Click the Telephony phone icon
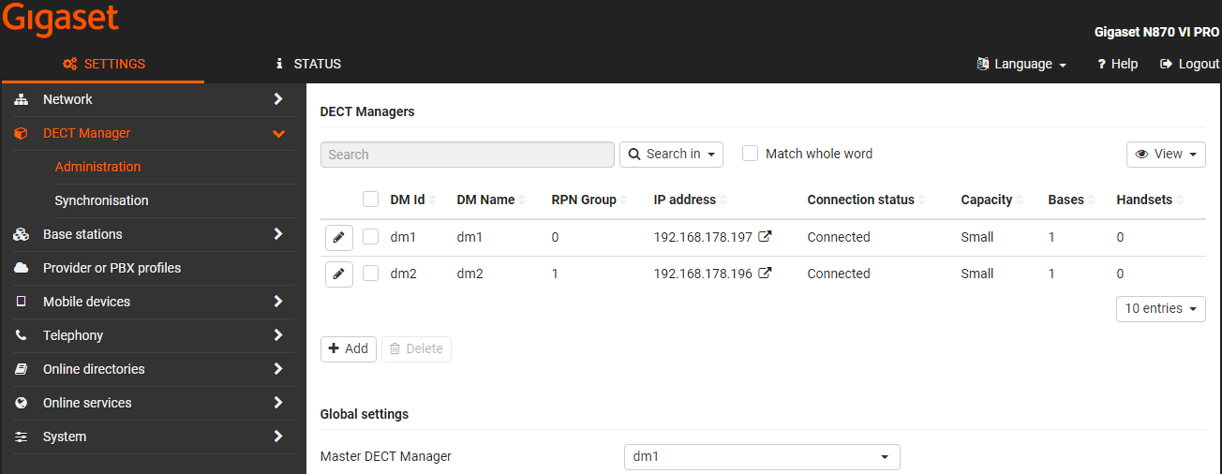Viewport: 1222px width, 474px height. point(22,335)
